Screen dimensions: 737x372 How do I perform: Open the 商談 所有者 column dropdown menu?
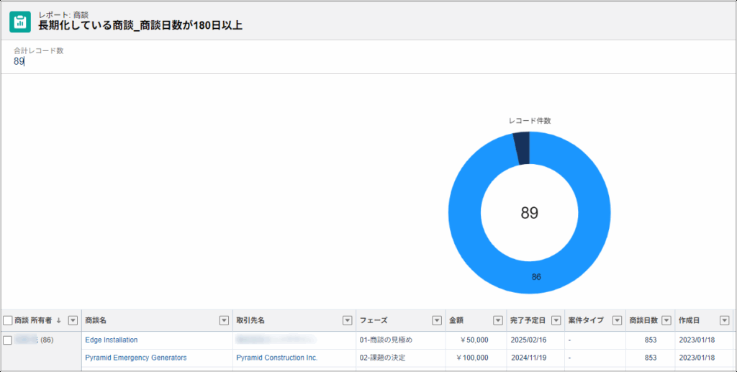pos(72,321)
